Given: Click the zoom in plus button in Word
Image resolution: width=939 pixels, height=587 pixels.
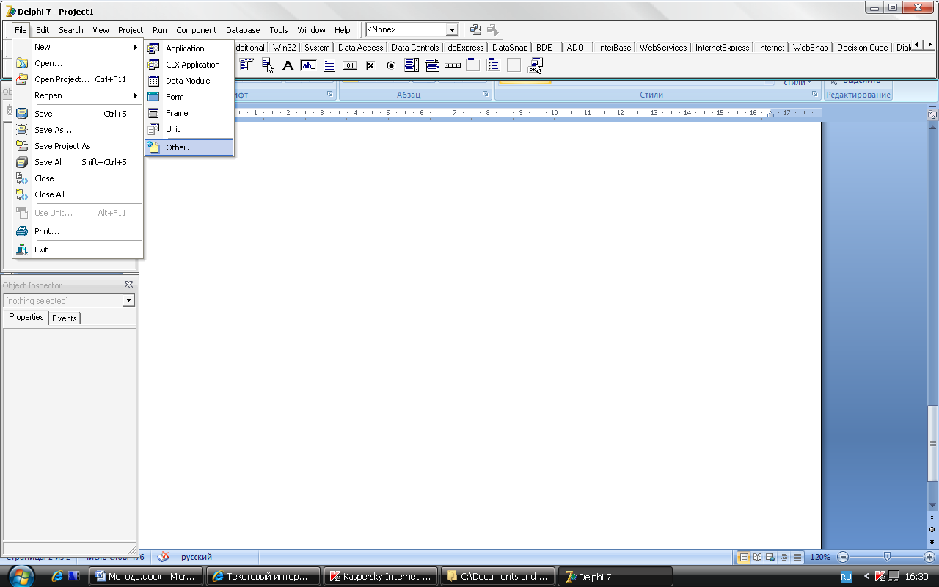Looking at the screenshot, I should (x=929, y=557).
